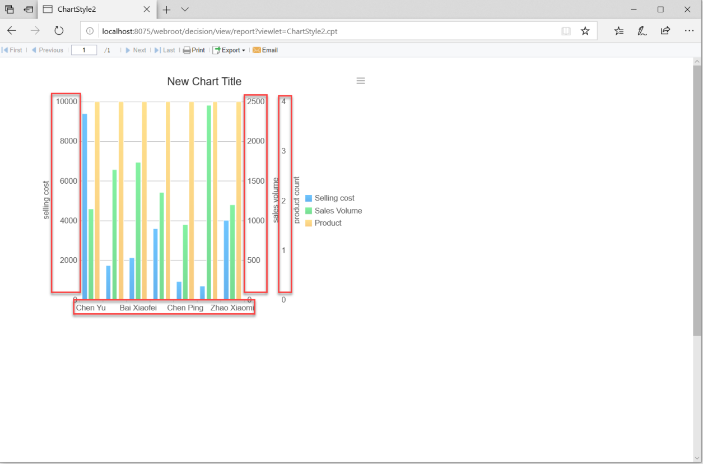Open the chart hamburger menu icon
This screenshot has width=703, height=464.
tap(361, 81)
